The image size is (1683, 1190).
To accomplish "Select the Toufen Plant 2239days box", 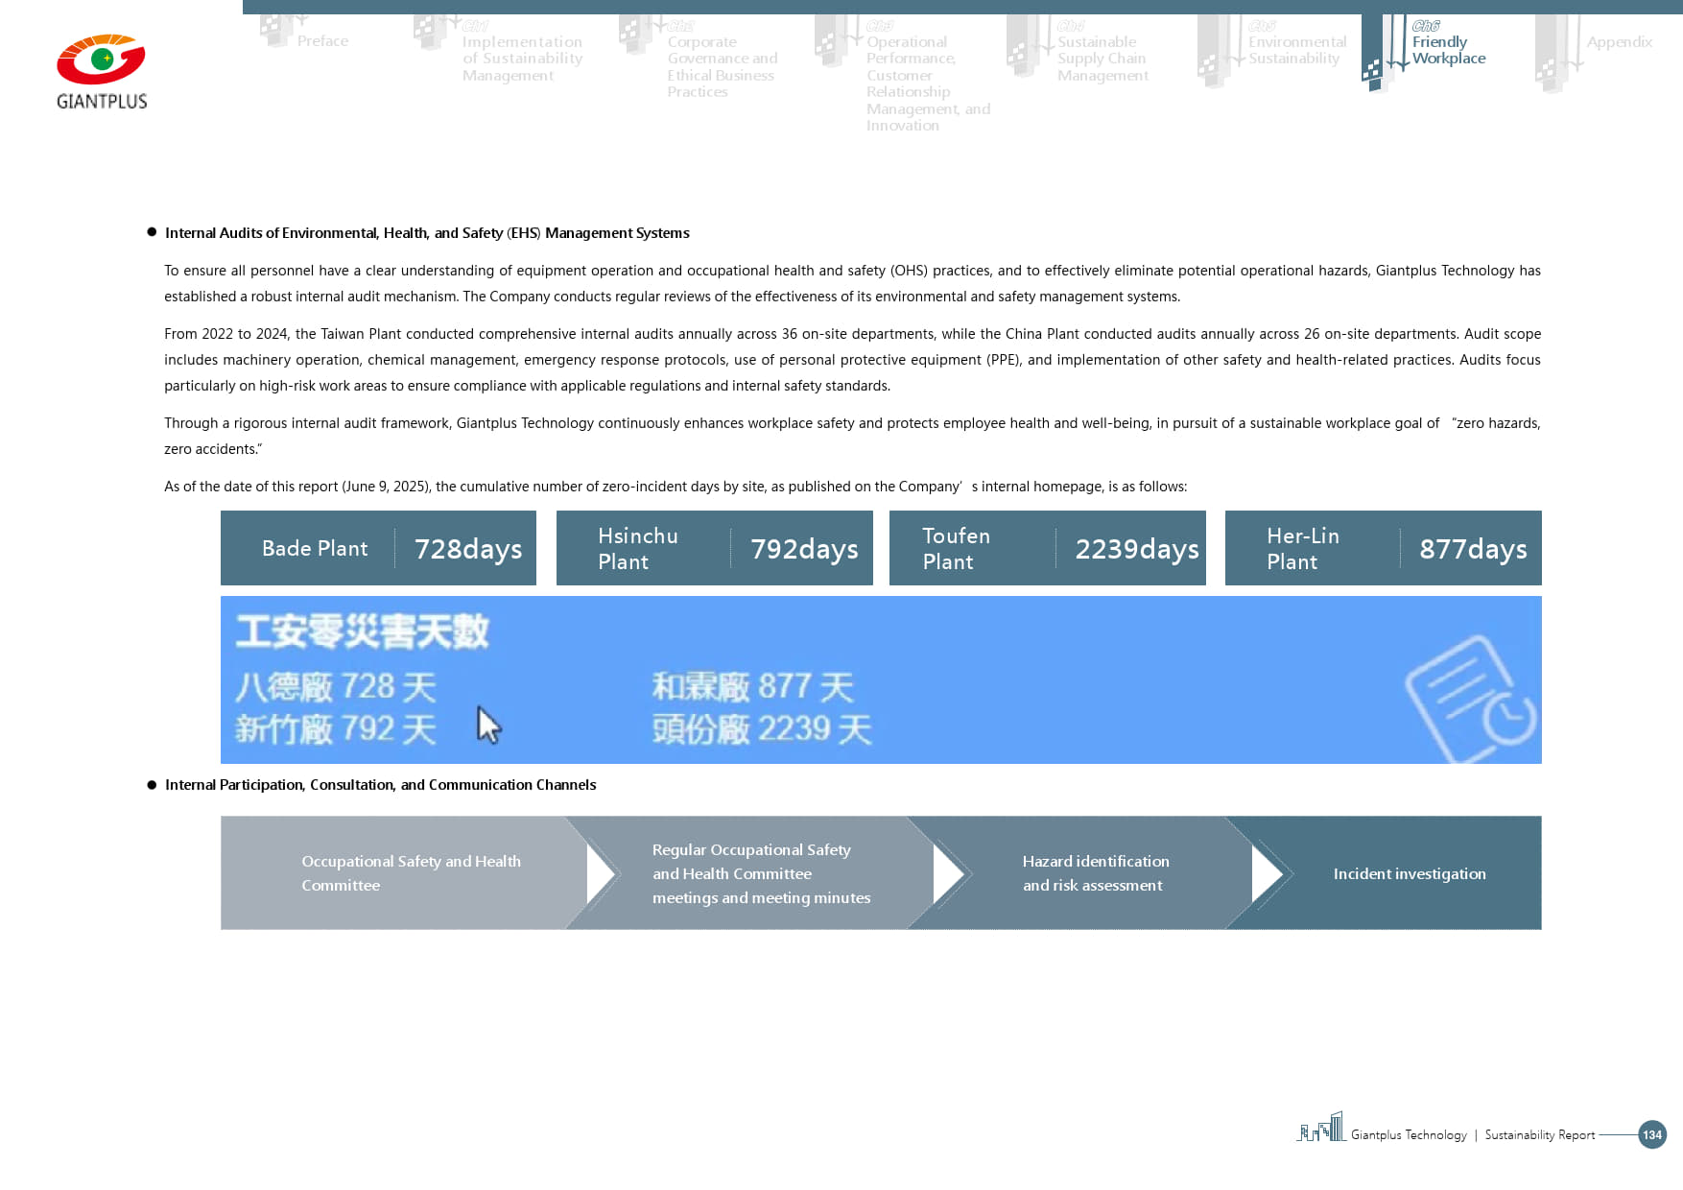I will tap(1047, 548).
